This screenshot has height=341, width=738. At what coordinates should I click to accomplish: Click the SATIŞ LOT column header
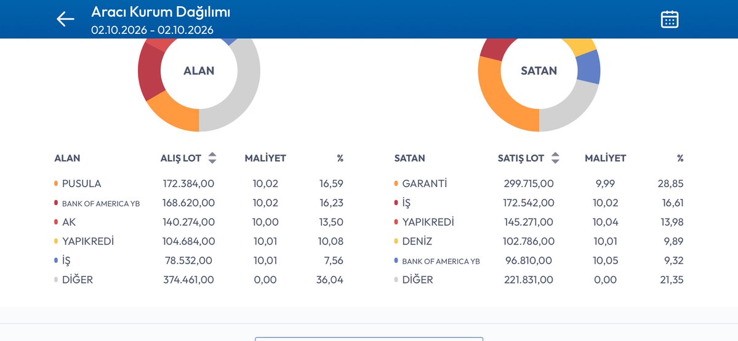point(521,158)
